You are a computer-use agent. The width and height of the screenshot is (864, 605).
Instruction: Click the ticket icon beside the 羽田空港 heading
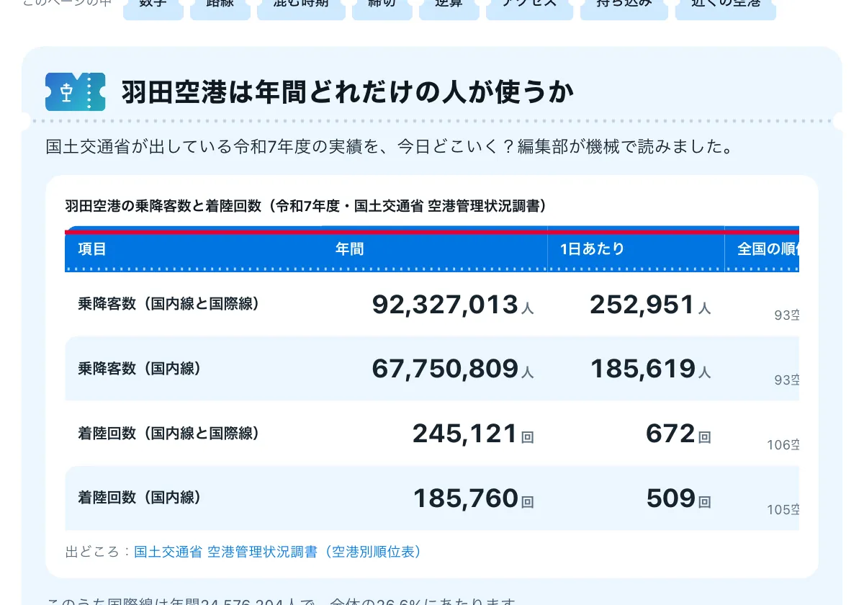[75, 92]
